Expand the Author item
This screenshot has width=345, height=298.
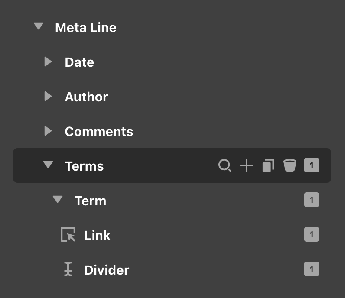pos(48,96)
